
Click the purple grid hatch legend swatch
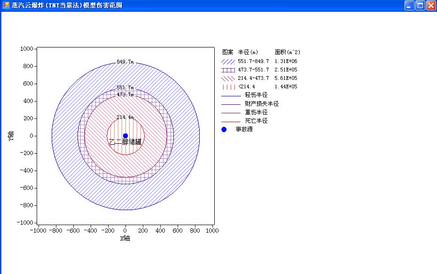(x=228, y=70)
